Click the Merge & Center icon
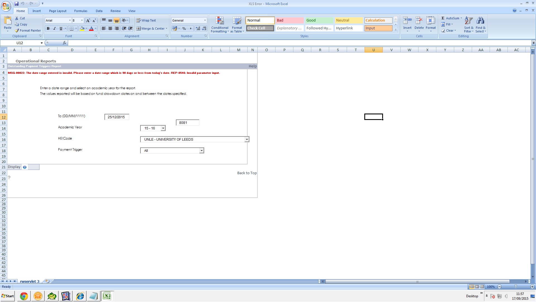536x302 pixels. coord(138,29)
